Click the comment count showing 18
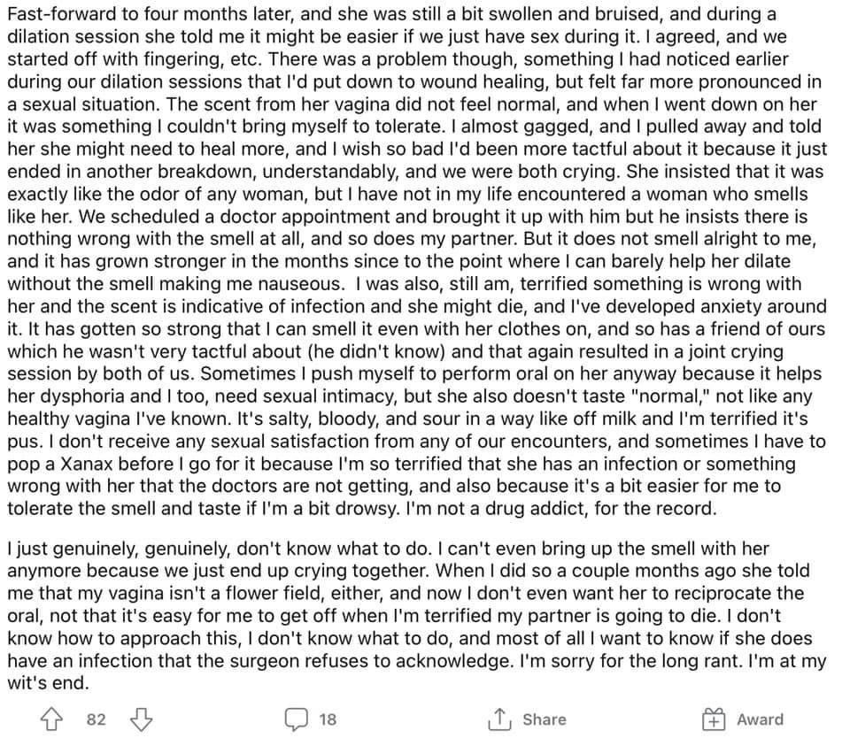The height and width of the screenshot is (738, 850). click(x=328, y=719)
